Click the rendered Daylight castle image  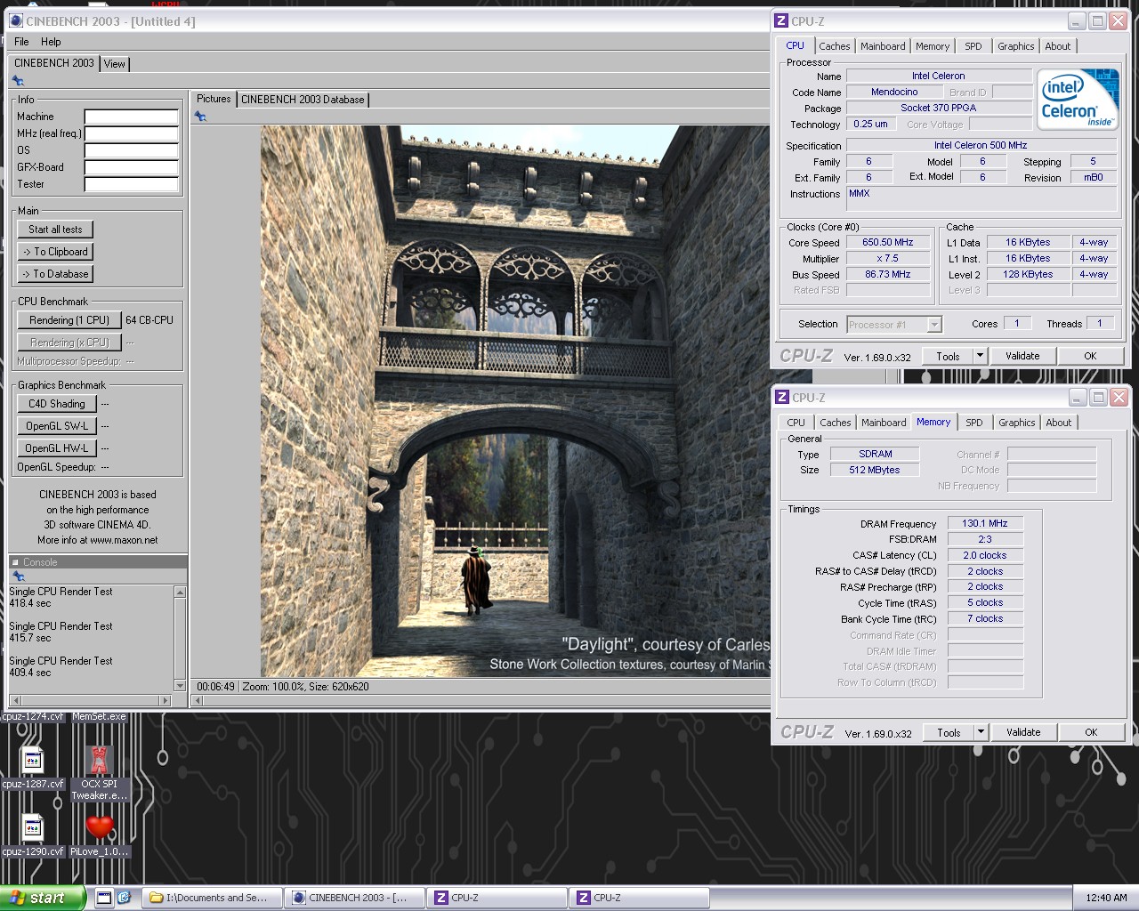pyautogui.click(x=515, y=401)
